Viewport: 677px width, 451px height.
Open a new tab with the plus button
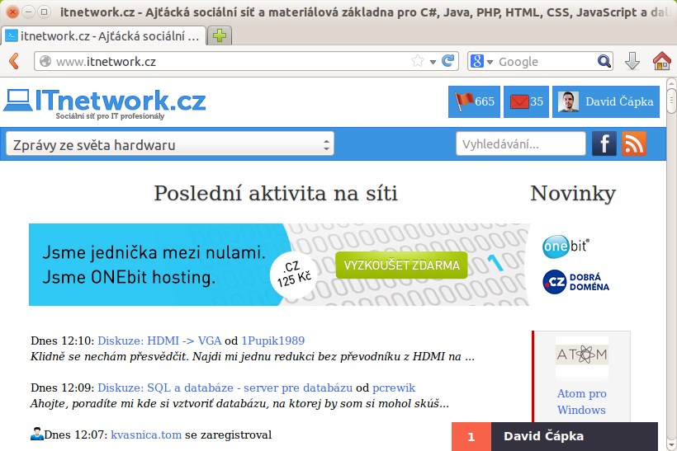click(220, 35)
